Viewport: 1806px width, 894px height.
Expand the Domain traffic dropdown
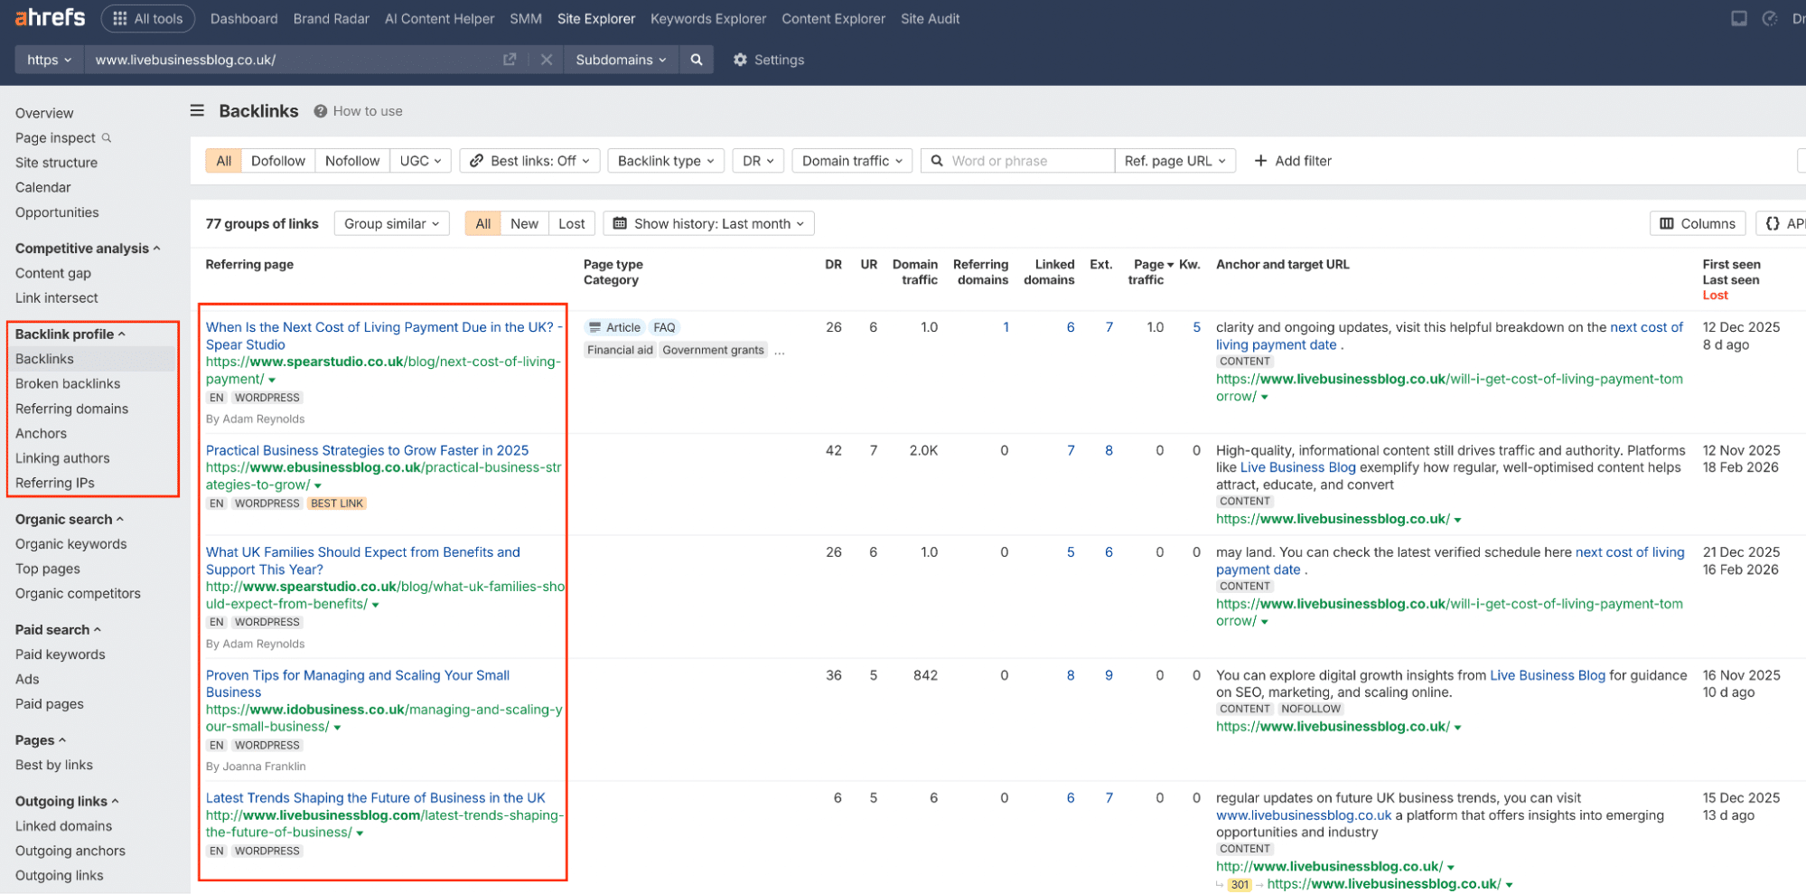click(x=850, y=160)
